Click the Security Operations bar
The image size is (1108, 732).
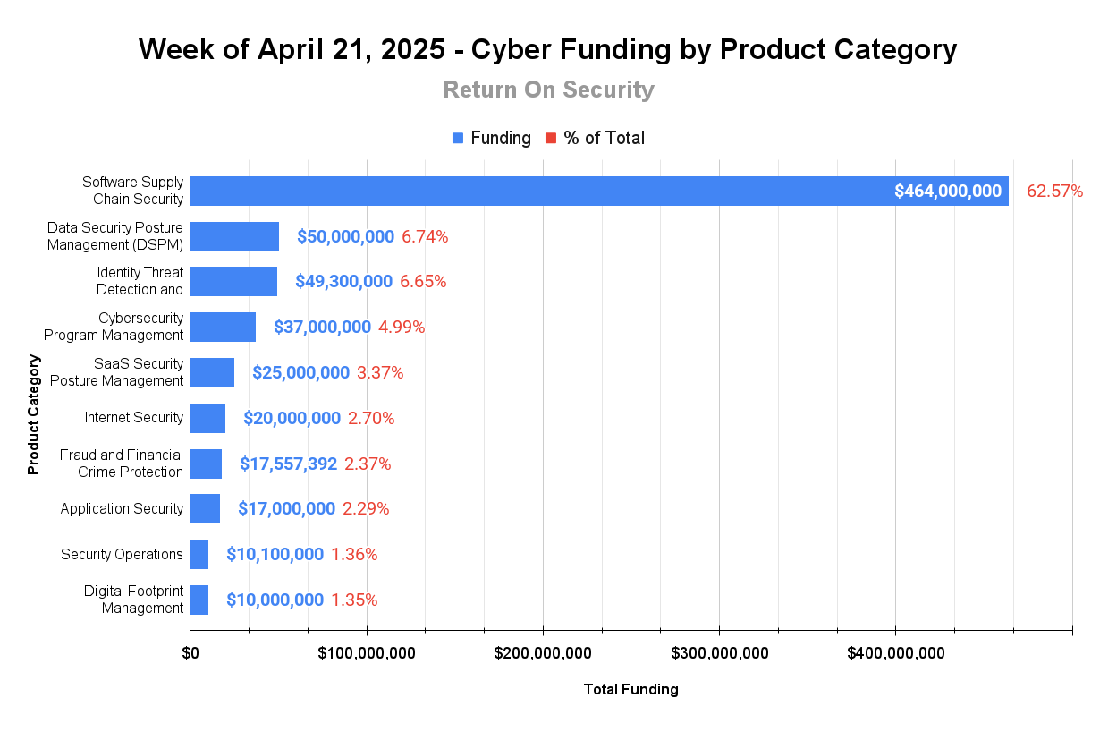(199, 554)
